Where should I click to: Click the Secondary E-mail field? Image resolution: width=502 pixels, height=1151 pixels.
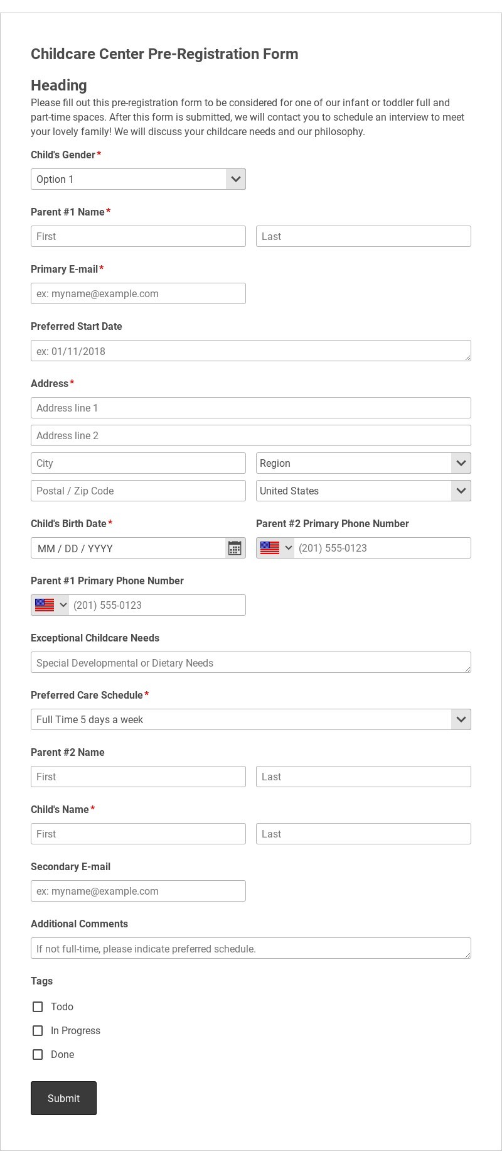tap(138, 891)
